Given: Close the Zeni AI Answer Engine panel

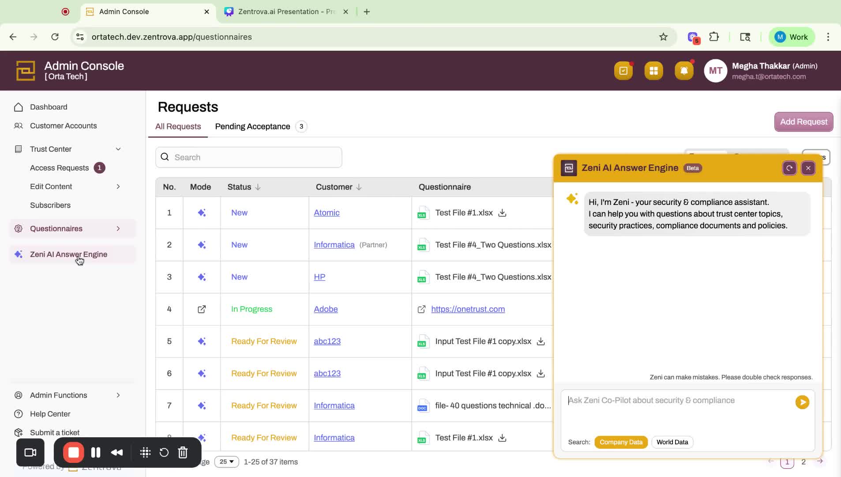Looking at the screenshot, I should tap(808, 168).
